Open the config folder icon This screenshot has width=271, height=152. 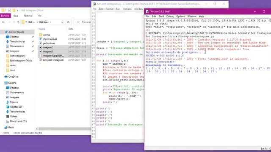coord(41,35)
